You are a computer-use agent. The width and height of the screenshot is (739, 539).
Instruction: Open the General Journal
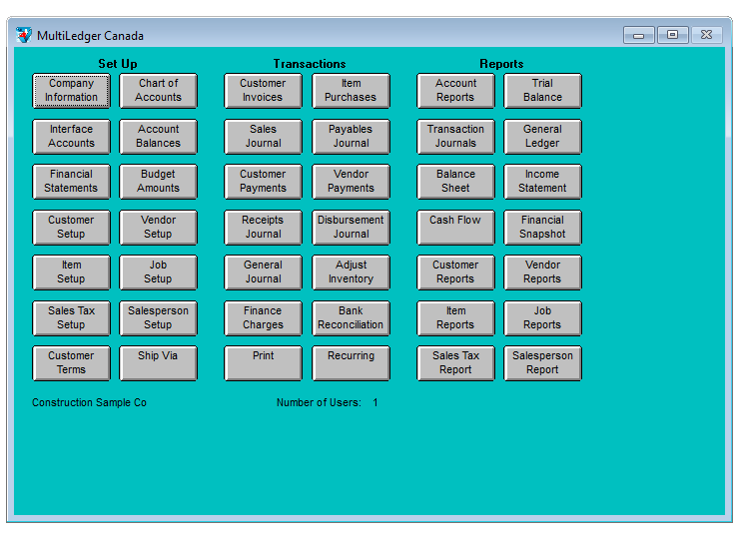point(263,272)
